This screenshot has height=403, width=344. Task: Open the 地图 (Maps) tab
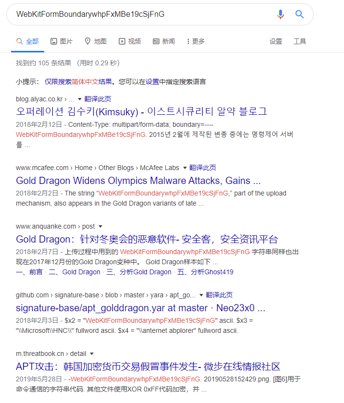tap(96, 41)
